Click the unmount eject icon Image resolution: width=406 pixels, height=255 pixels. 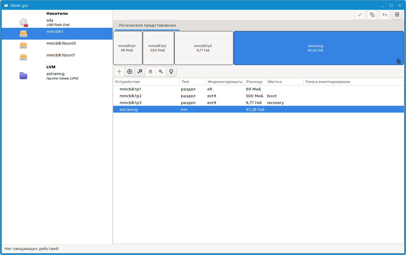point(150,72)
